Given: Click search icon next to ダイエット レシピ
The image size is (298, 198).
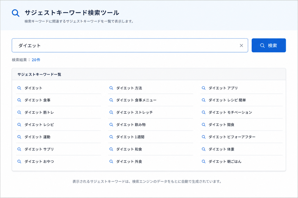Looking at the screenshot, I should (x=19, y=125).
